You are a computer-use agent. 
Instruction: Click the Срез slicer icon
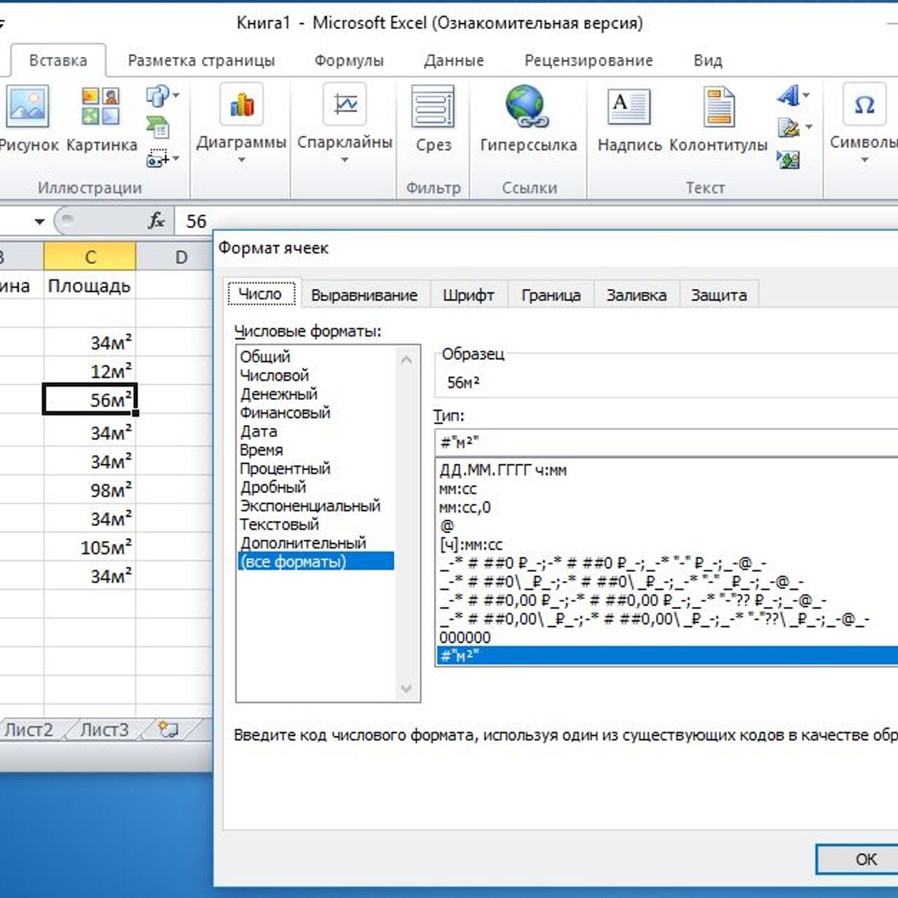tap(433, 107)
